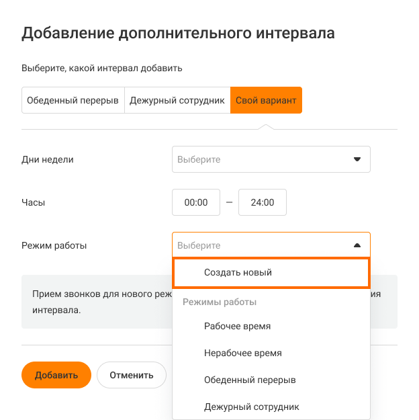This screenshot has height=420, width=419.
Task: Click the Режимы работы group header
Action: pyautogui.click(x=220, y=302)
